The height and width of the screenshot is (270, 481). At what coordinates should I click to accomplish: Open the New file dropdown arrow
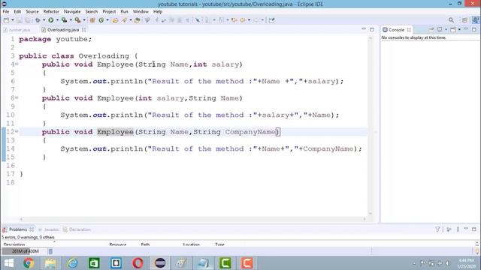click(x=13, y=20)
